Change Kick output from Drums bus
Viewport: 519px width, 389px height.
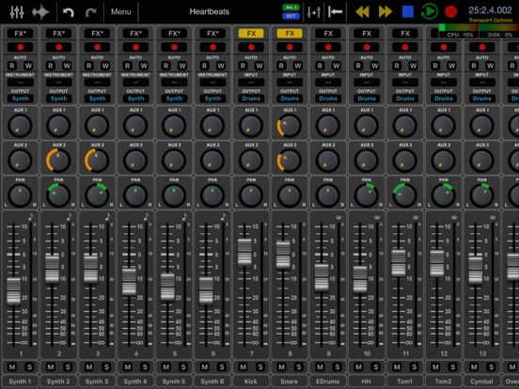click(251, 99)
